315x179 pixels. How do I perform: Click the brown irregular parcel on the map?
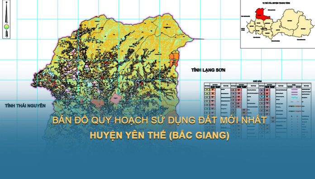click(97, 103)
